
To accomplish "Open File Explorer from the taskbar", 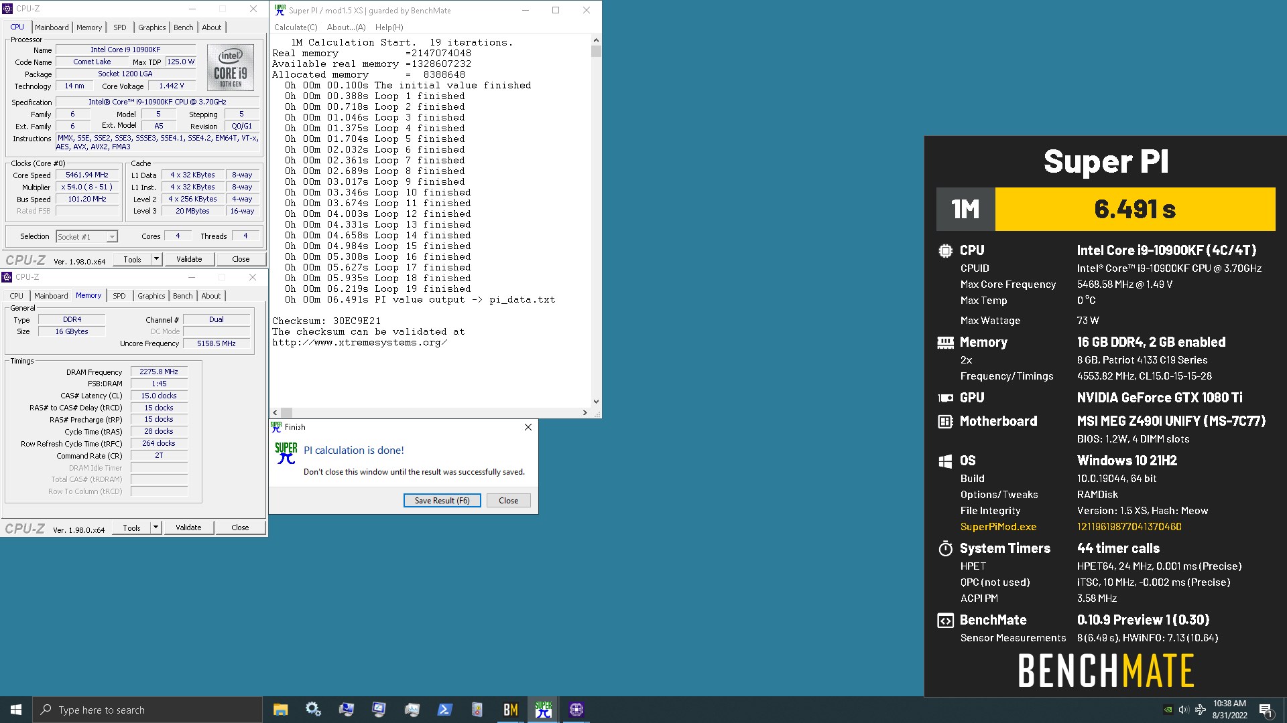I will [x=280, y=710].
